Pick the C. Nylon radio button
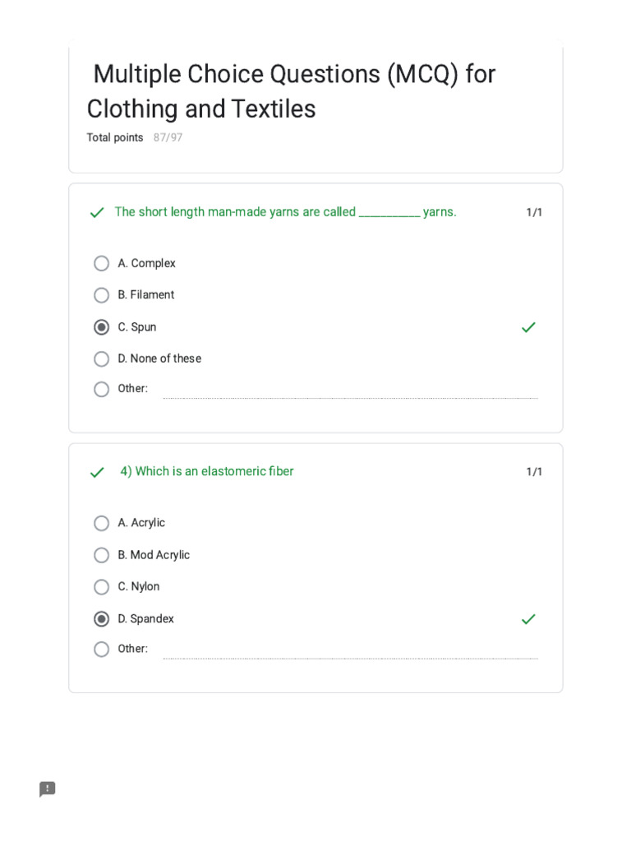Viewport: 631px width, 842px height. pyautogui.click(x=102, y=587)
